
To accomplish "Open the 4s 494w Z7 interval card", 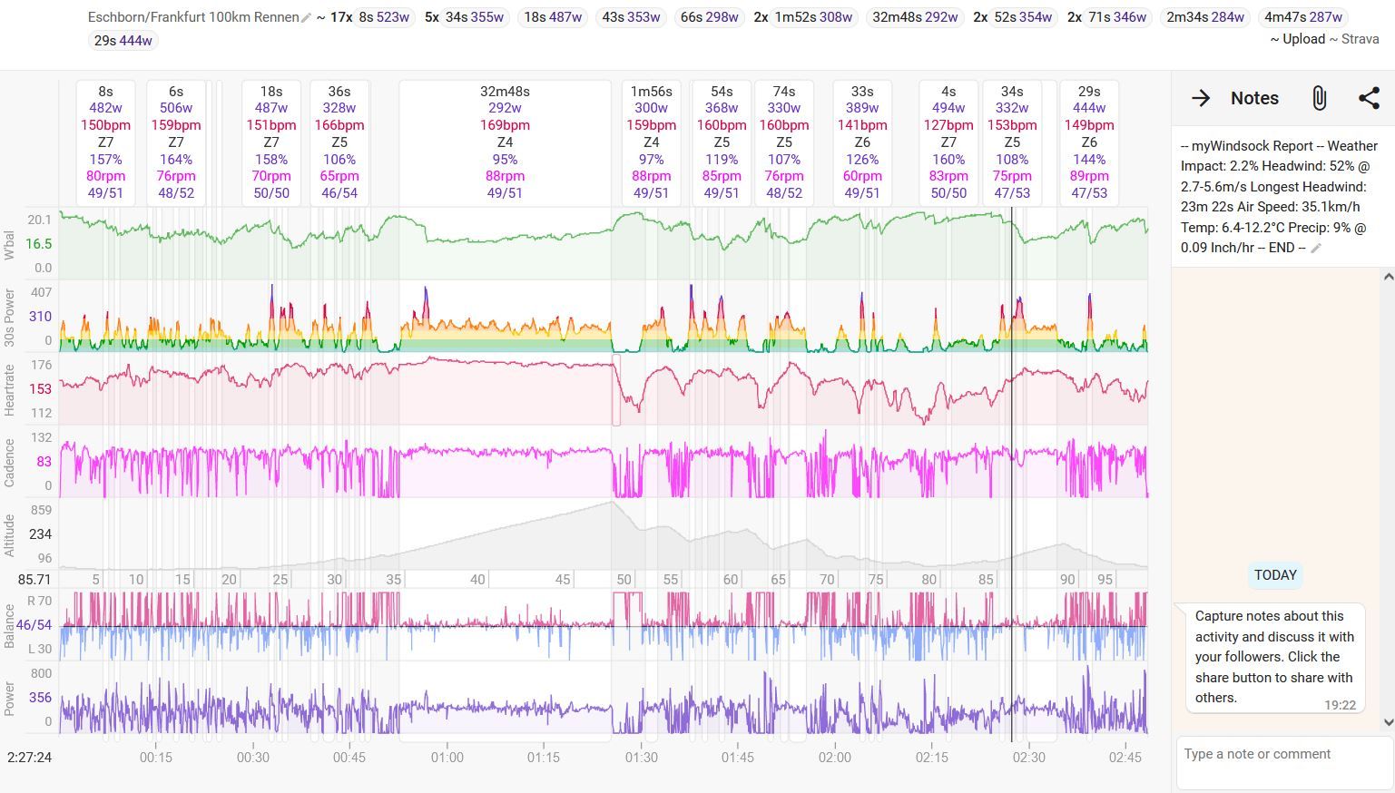I will pos(948,142).
